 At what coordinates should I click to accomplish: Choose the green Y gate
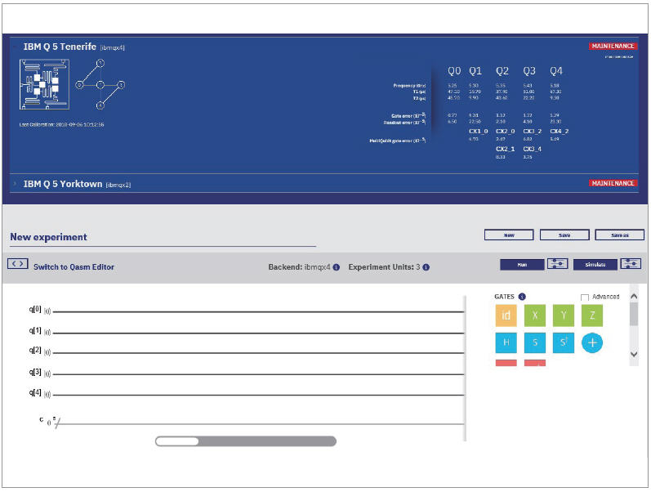(564, 315)
